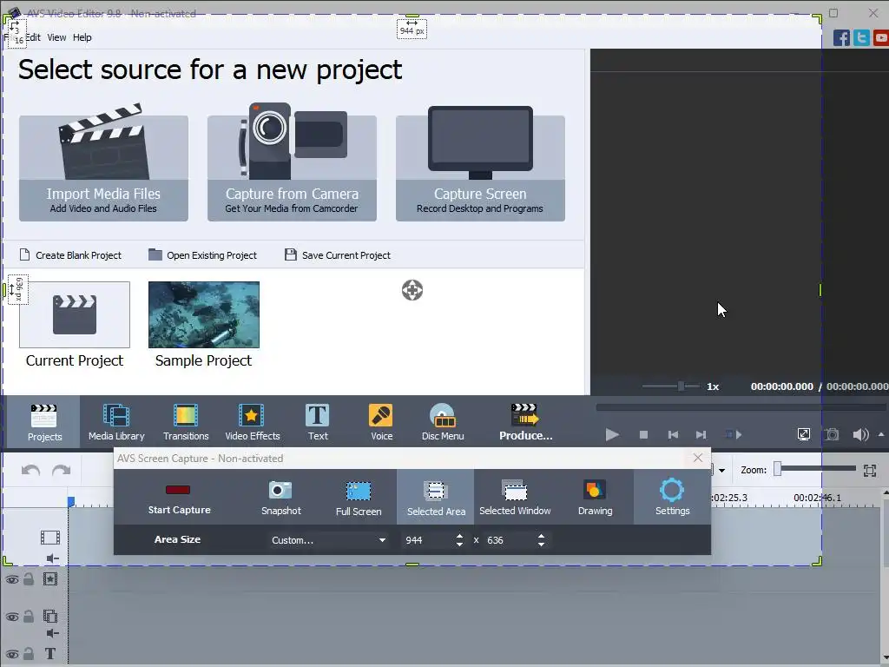Take a Snapshot in Screen Capture
Screen dimensions: 889x667
click(x=280, y=498)
